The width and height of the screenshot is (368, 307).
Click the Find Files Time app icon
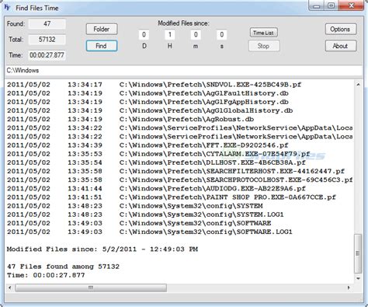7,8
